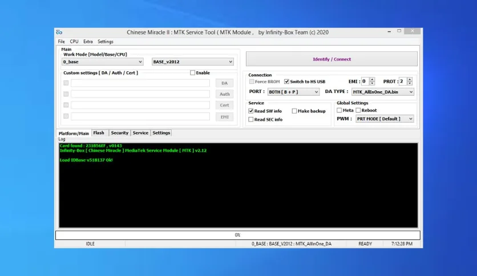This screenshot has width=477, height=276.
Task: Tick the checkbox beside the EMI field
Action: pyautogui.click(x=66, y=116)
